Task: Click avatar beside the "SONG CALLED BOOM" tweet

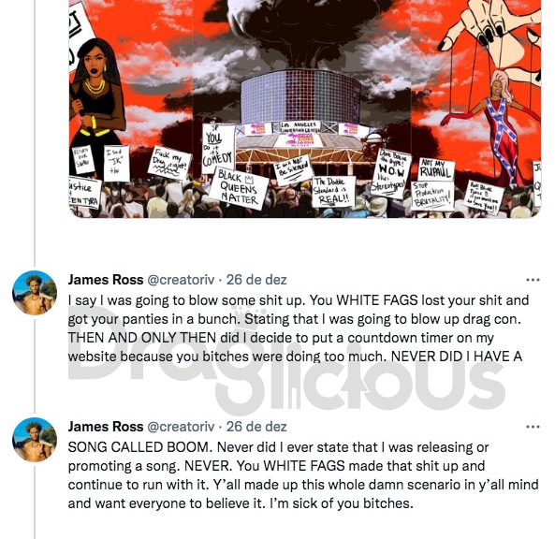Action: point(35,440)
